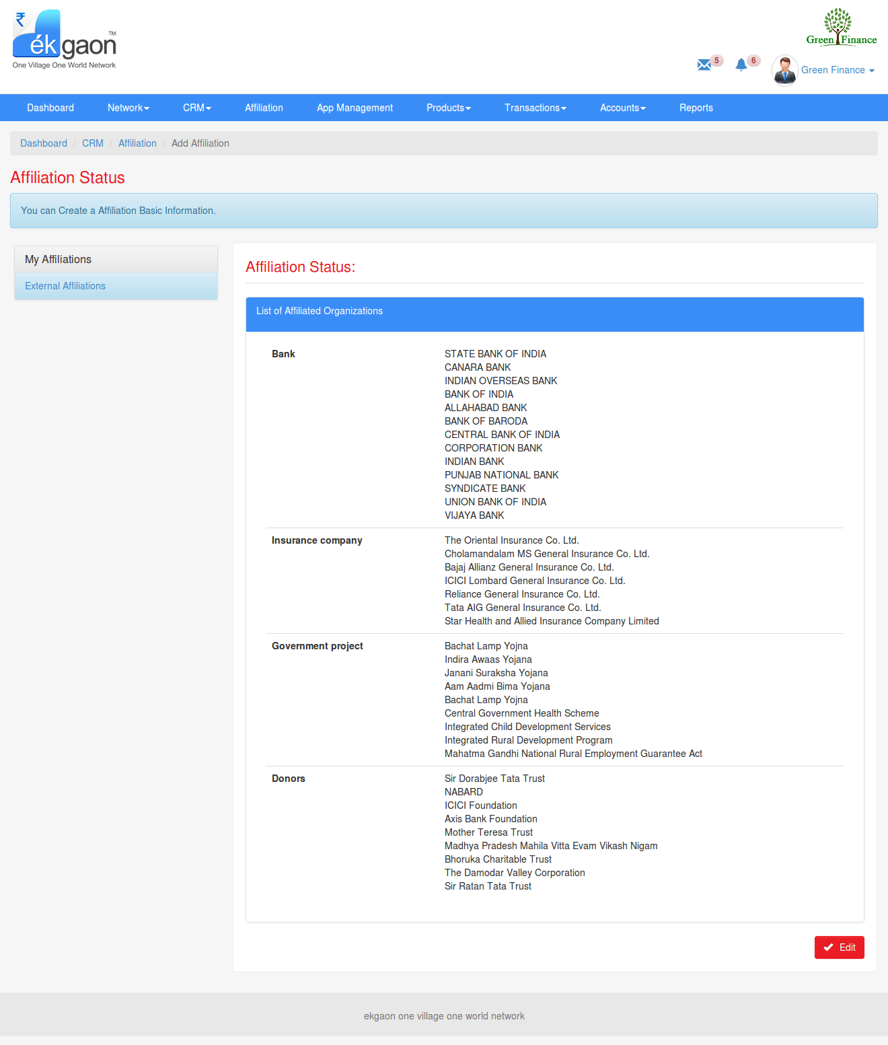Select Bhoruka Charitable Trust entry
Viewport: 888px width, 1045px height.
pos(498,859)
